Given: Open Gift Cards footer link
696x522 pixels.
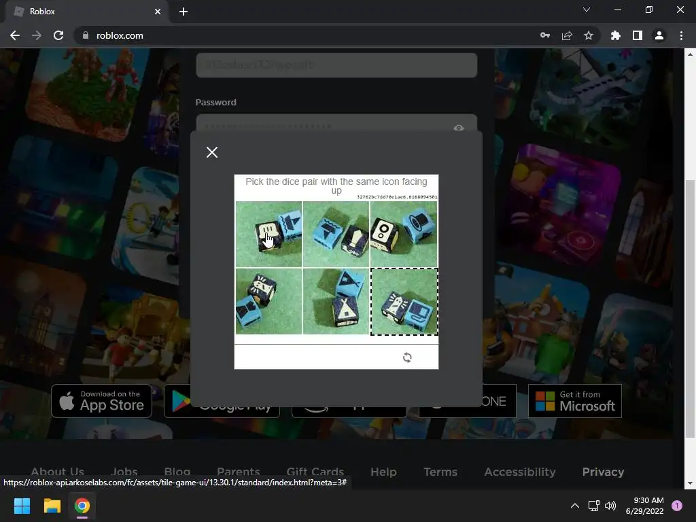Looking at the screenshot, I should tap(315, 472).
